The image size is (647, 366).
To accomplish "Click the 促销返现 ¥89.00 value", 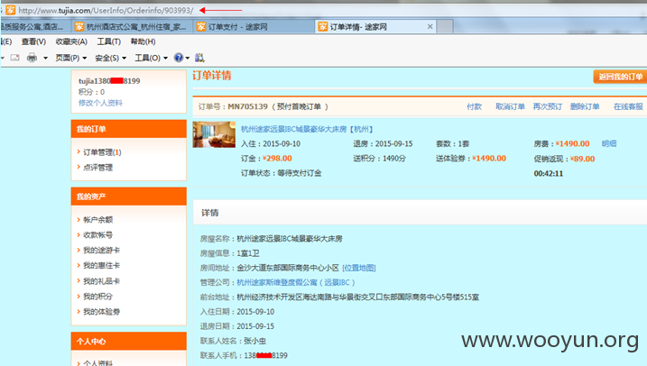I will click(583, 159).
